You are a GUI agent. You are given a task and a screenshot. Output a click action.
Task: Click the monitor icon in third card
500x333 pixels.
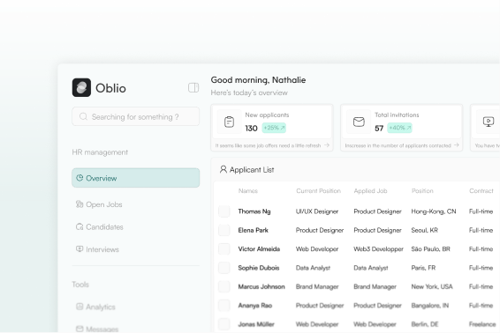tap(489, 122)
